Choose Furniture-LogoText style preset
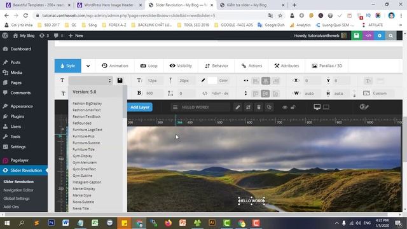The height and width of the screenshot is (229, 407). click(x=88, y=130)
